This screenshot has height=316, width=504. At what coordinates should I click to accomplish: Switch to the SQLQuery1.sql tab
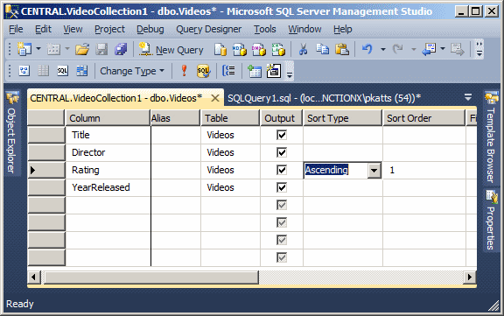(324, 98)
